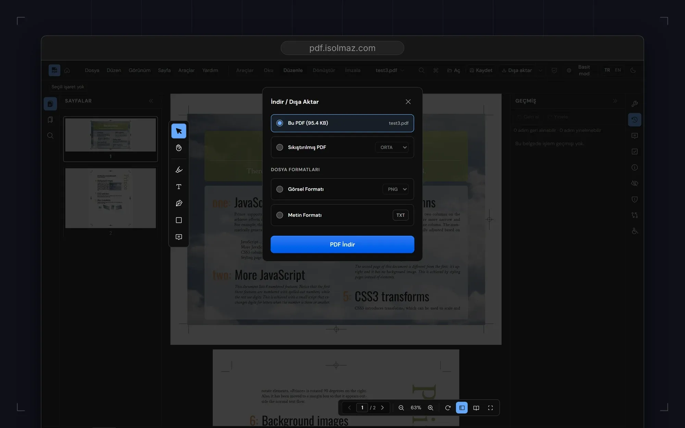Screen dimensions: 685x428
Task: Close the İndir / Dışa Aktar dialog
Action: click(408, 102)
